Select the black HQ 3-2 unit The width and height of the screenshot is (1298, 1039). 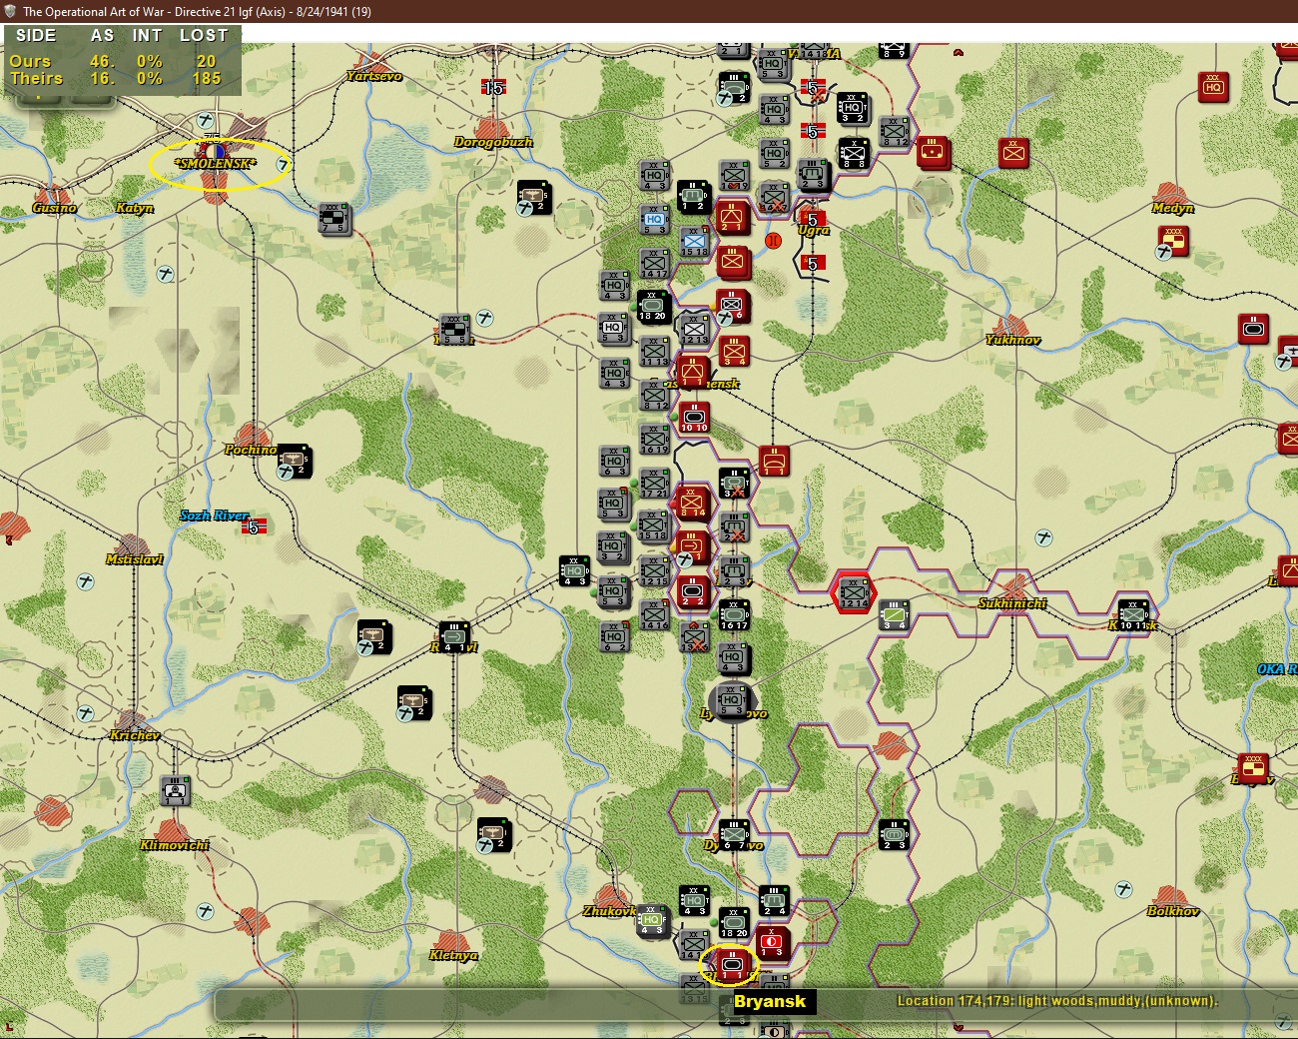click(x=852, y=109)
